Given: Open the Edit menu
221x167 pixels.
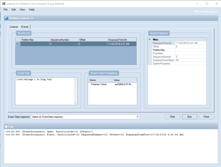Looking at the screenshot, I should pos(14,10).
